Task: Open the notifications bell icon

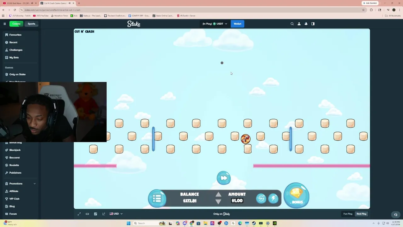Action: point(306,24)
